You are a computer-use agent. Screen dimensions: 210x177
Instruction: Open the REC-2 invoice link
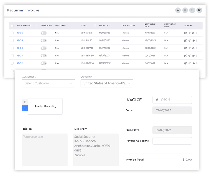(20, 63)
